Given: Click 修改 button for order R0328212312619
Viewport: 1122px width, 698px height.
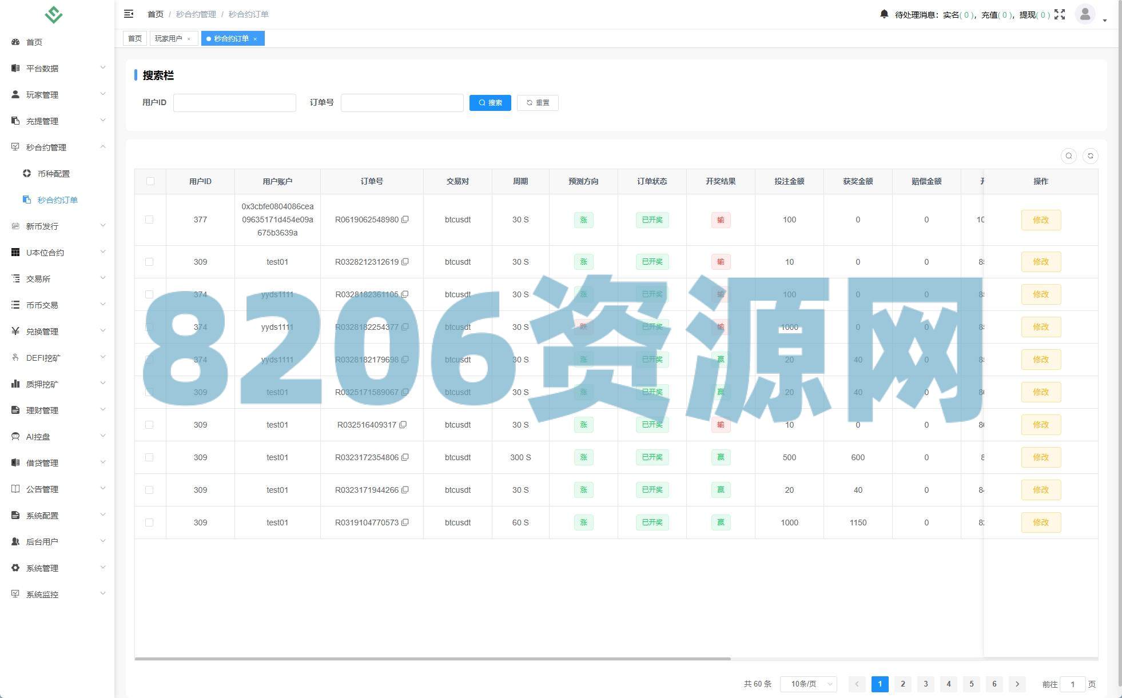Looking at the screenshot, I should [x=1040, y=262].
